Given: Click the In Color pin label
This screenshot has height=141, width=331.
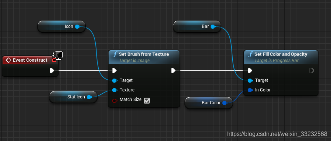Looking at the screenshot, I should coord(263,90).
